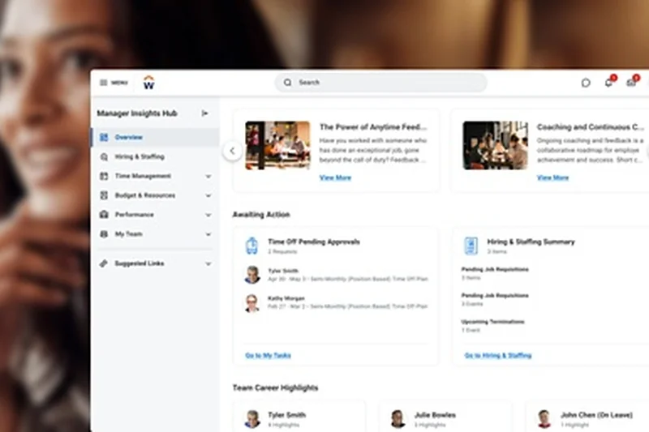Select My Team menu item
Viewport: 649px width, 432px height.
(x=155, y=234)
